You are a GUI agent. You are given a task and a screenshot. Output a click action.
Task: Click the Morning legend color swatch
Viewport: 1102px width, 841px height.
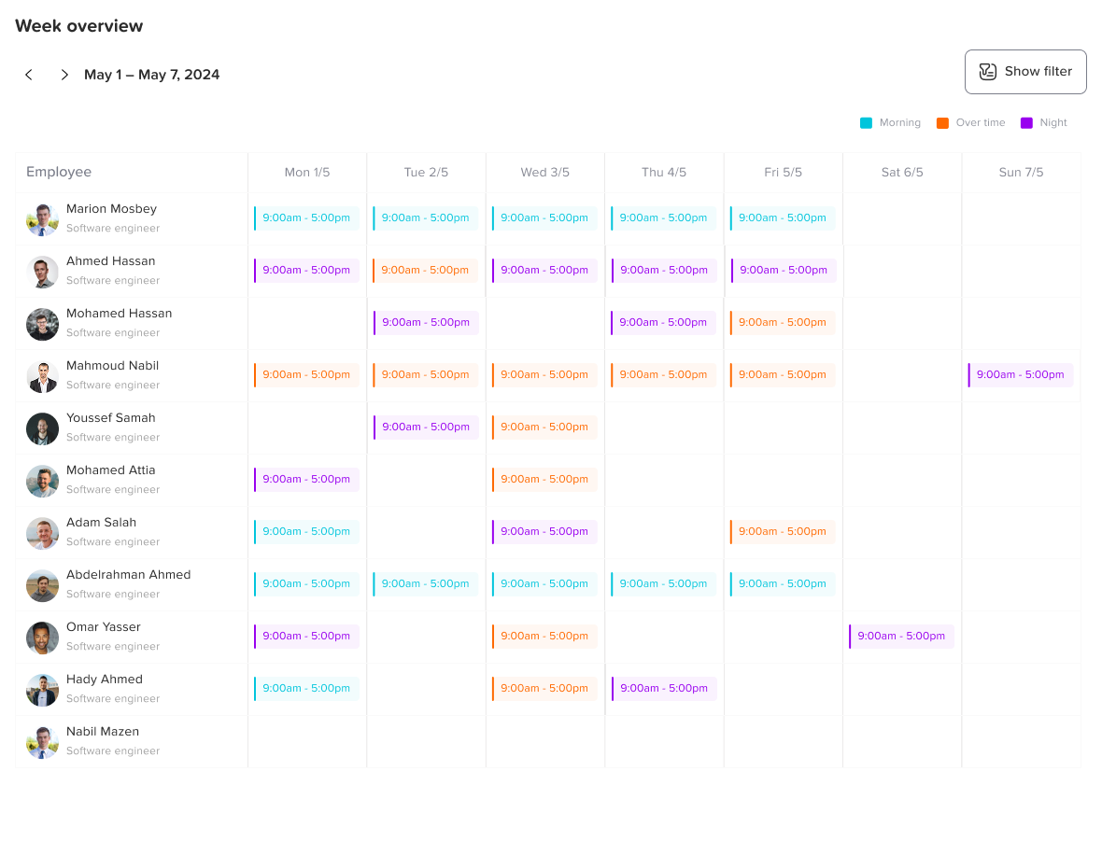coord(866,123)
